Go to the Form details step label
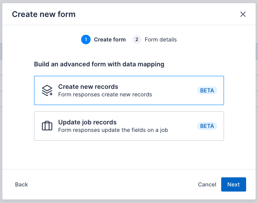 161,39
